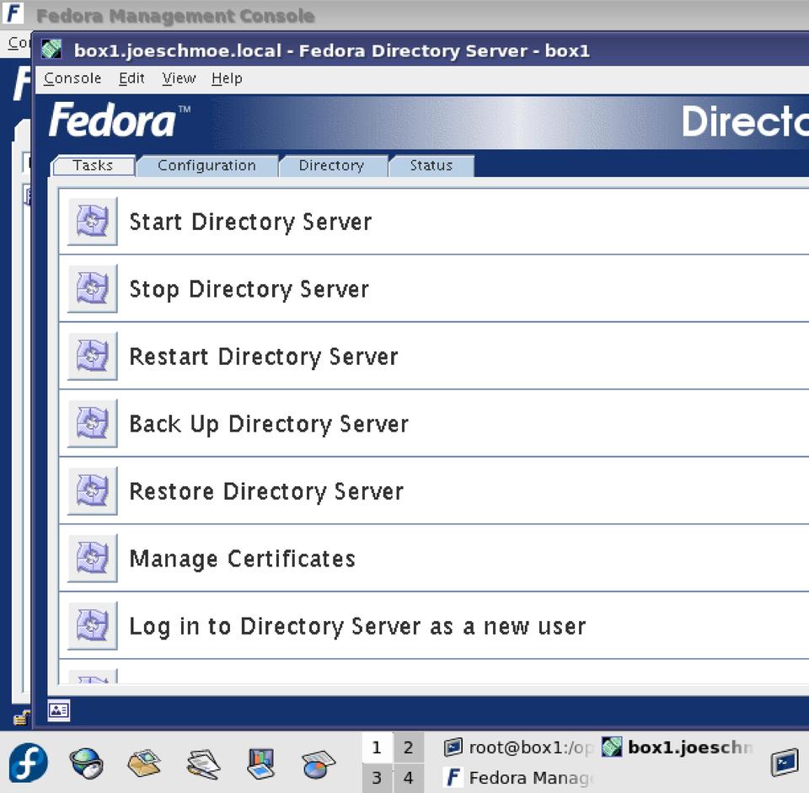Click the status card icon in bottom bar
This screenshot has width=809, height=793.
click(x=59, y=710)
